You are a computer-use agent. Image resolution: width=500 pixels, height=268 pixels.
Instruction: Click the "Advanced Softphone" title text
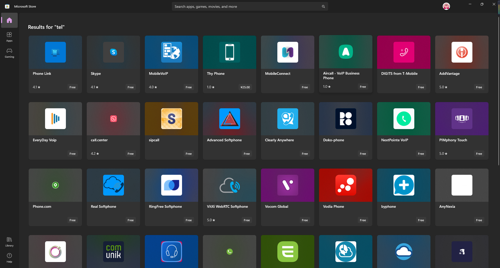click(x=224, y=140)
